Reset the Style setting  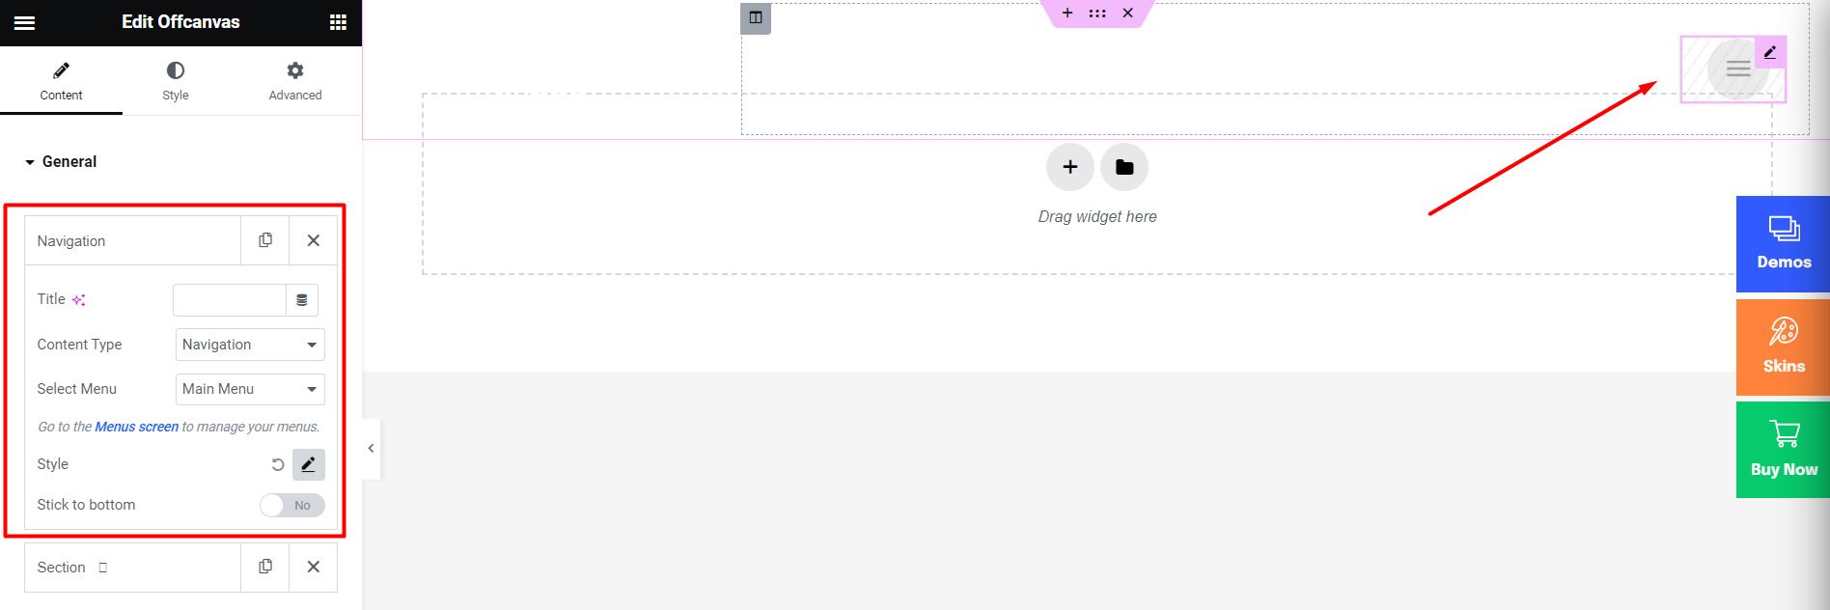(x=278, y=464)
